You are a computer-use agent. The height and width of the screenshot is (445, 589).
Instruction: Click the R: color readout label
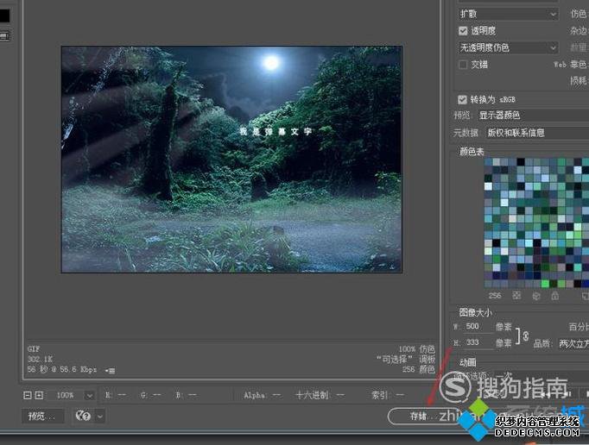108,395
